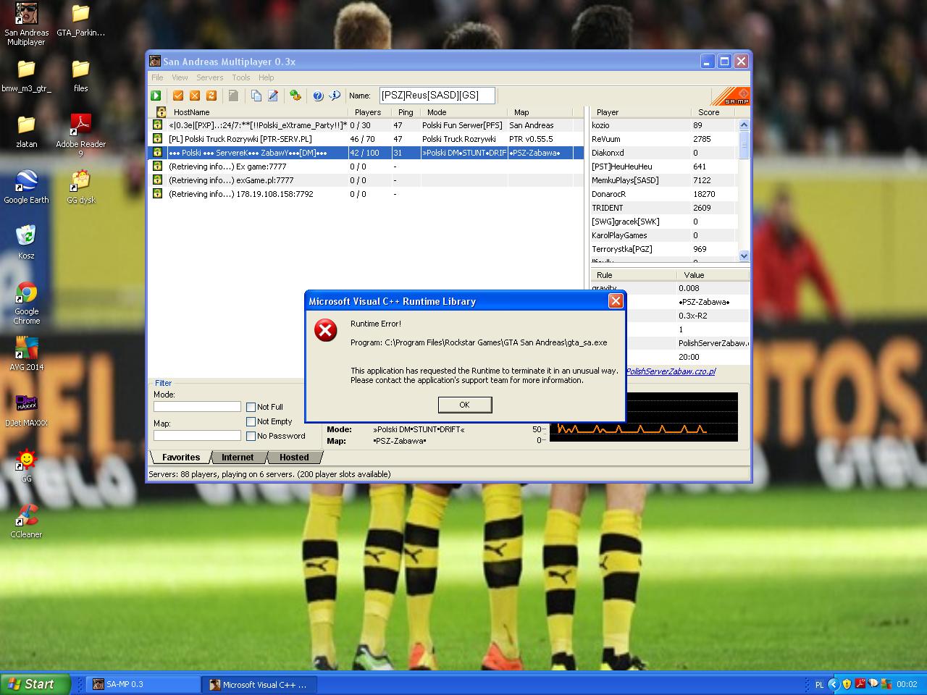Switch to the Internet tab
The width and height of the screenshot is (927, 695).
(x=238, y=458)
